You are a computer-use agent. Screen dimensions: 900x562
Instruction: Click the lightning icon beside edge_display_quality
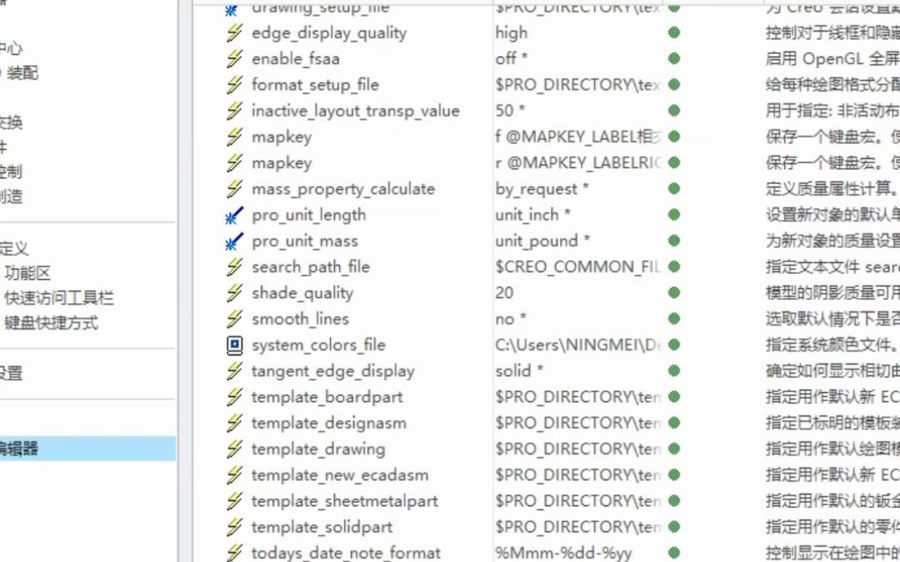(x=235, y=33)
